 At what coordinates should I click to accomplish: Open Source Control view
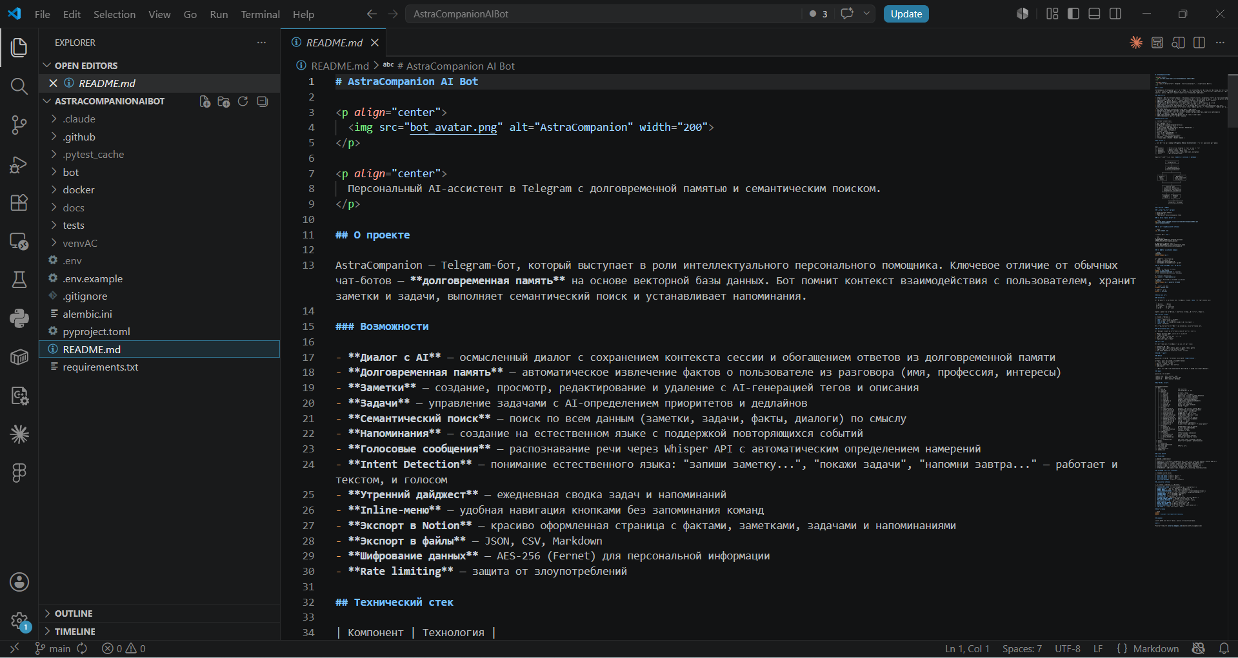(19, 125)
